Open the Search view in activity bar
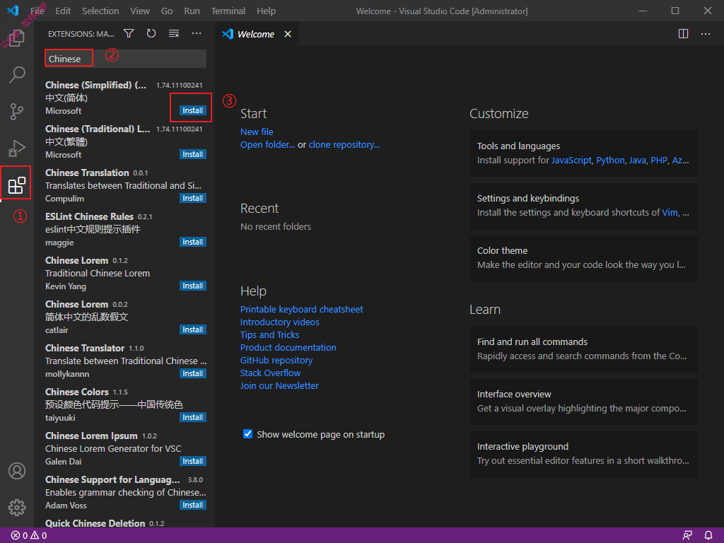Screen dimensions: 724x543 [17, 74]
